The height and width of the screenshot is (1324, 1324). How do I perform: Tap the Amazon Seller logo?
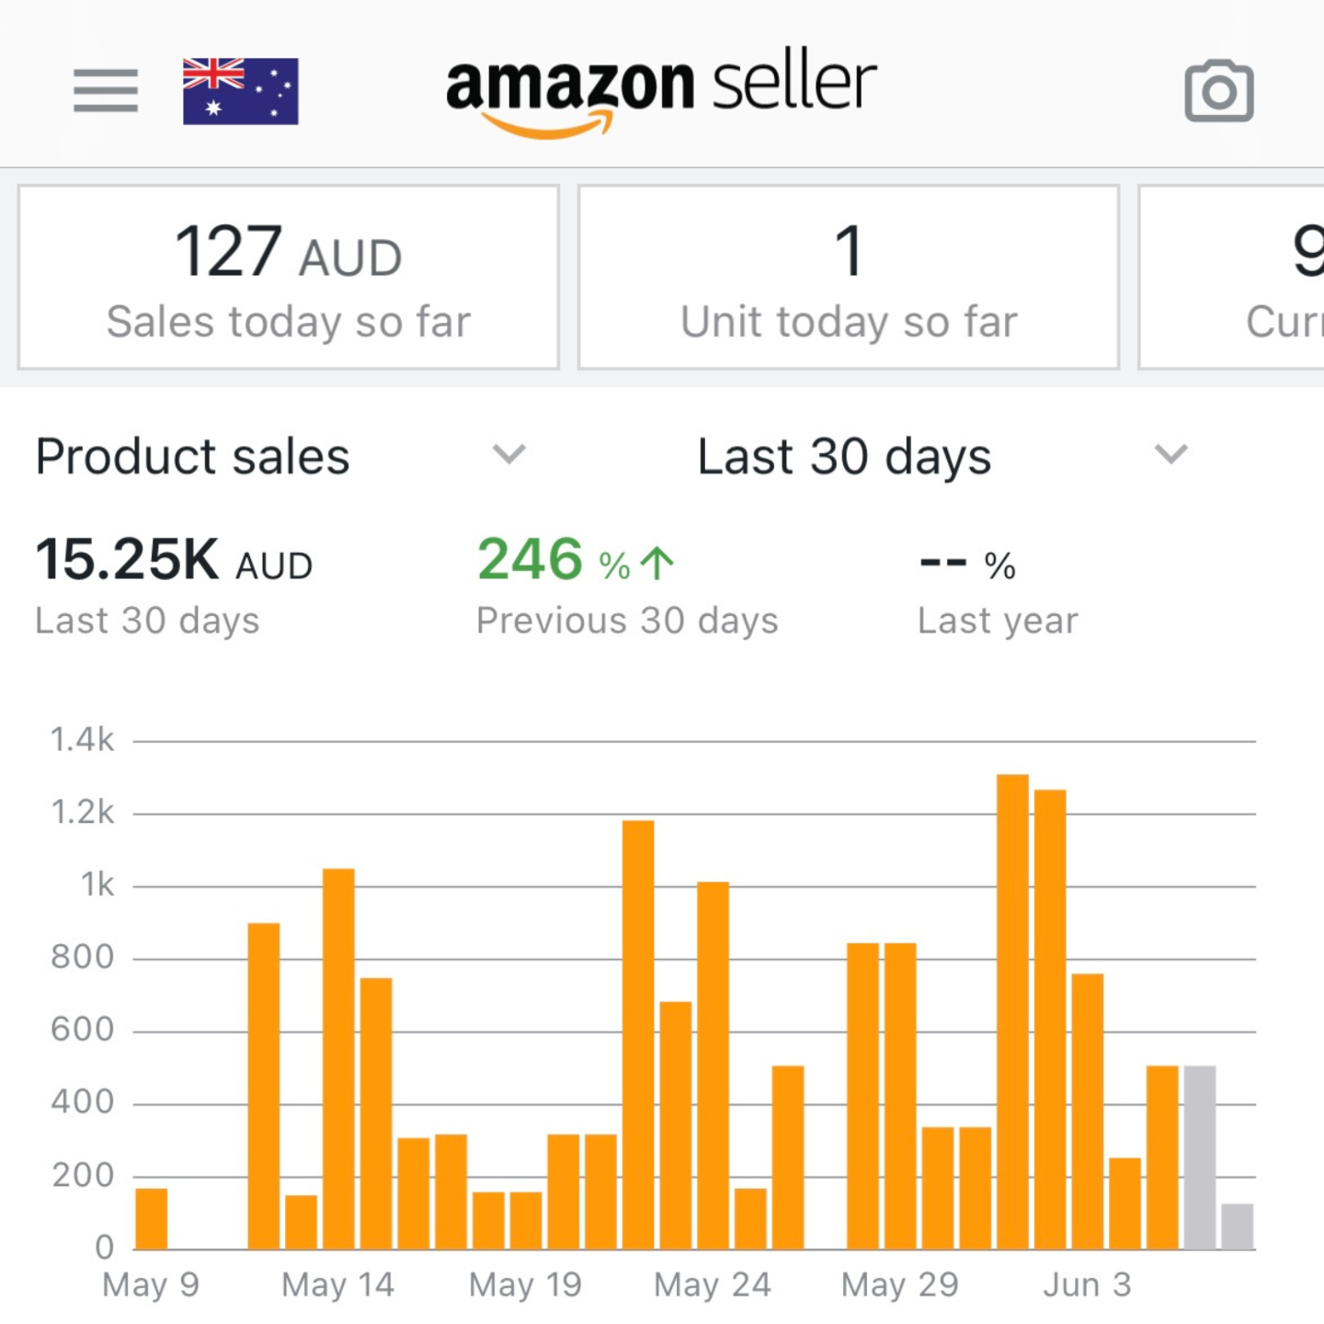tap(660, 94)
